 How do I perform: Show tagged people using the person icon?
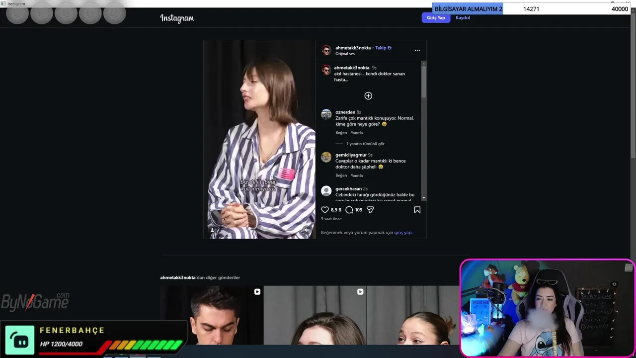[212, 230]
